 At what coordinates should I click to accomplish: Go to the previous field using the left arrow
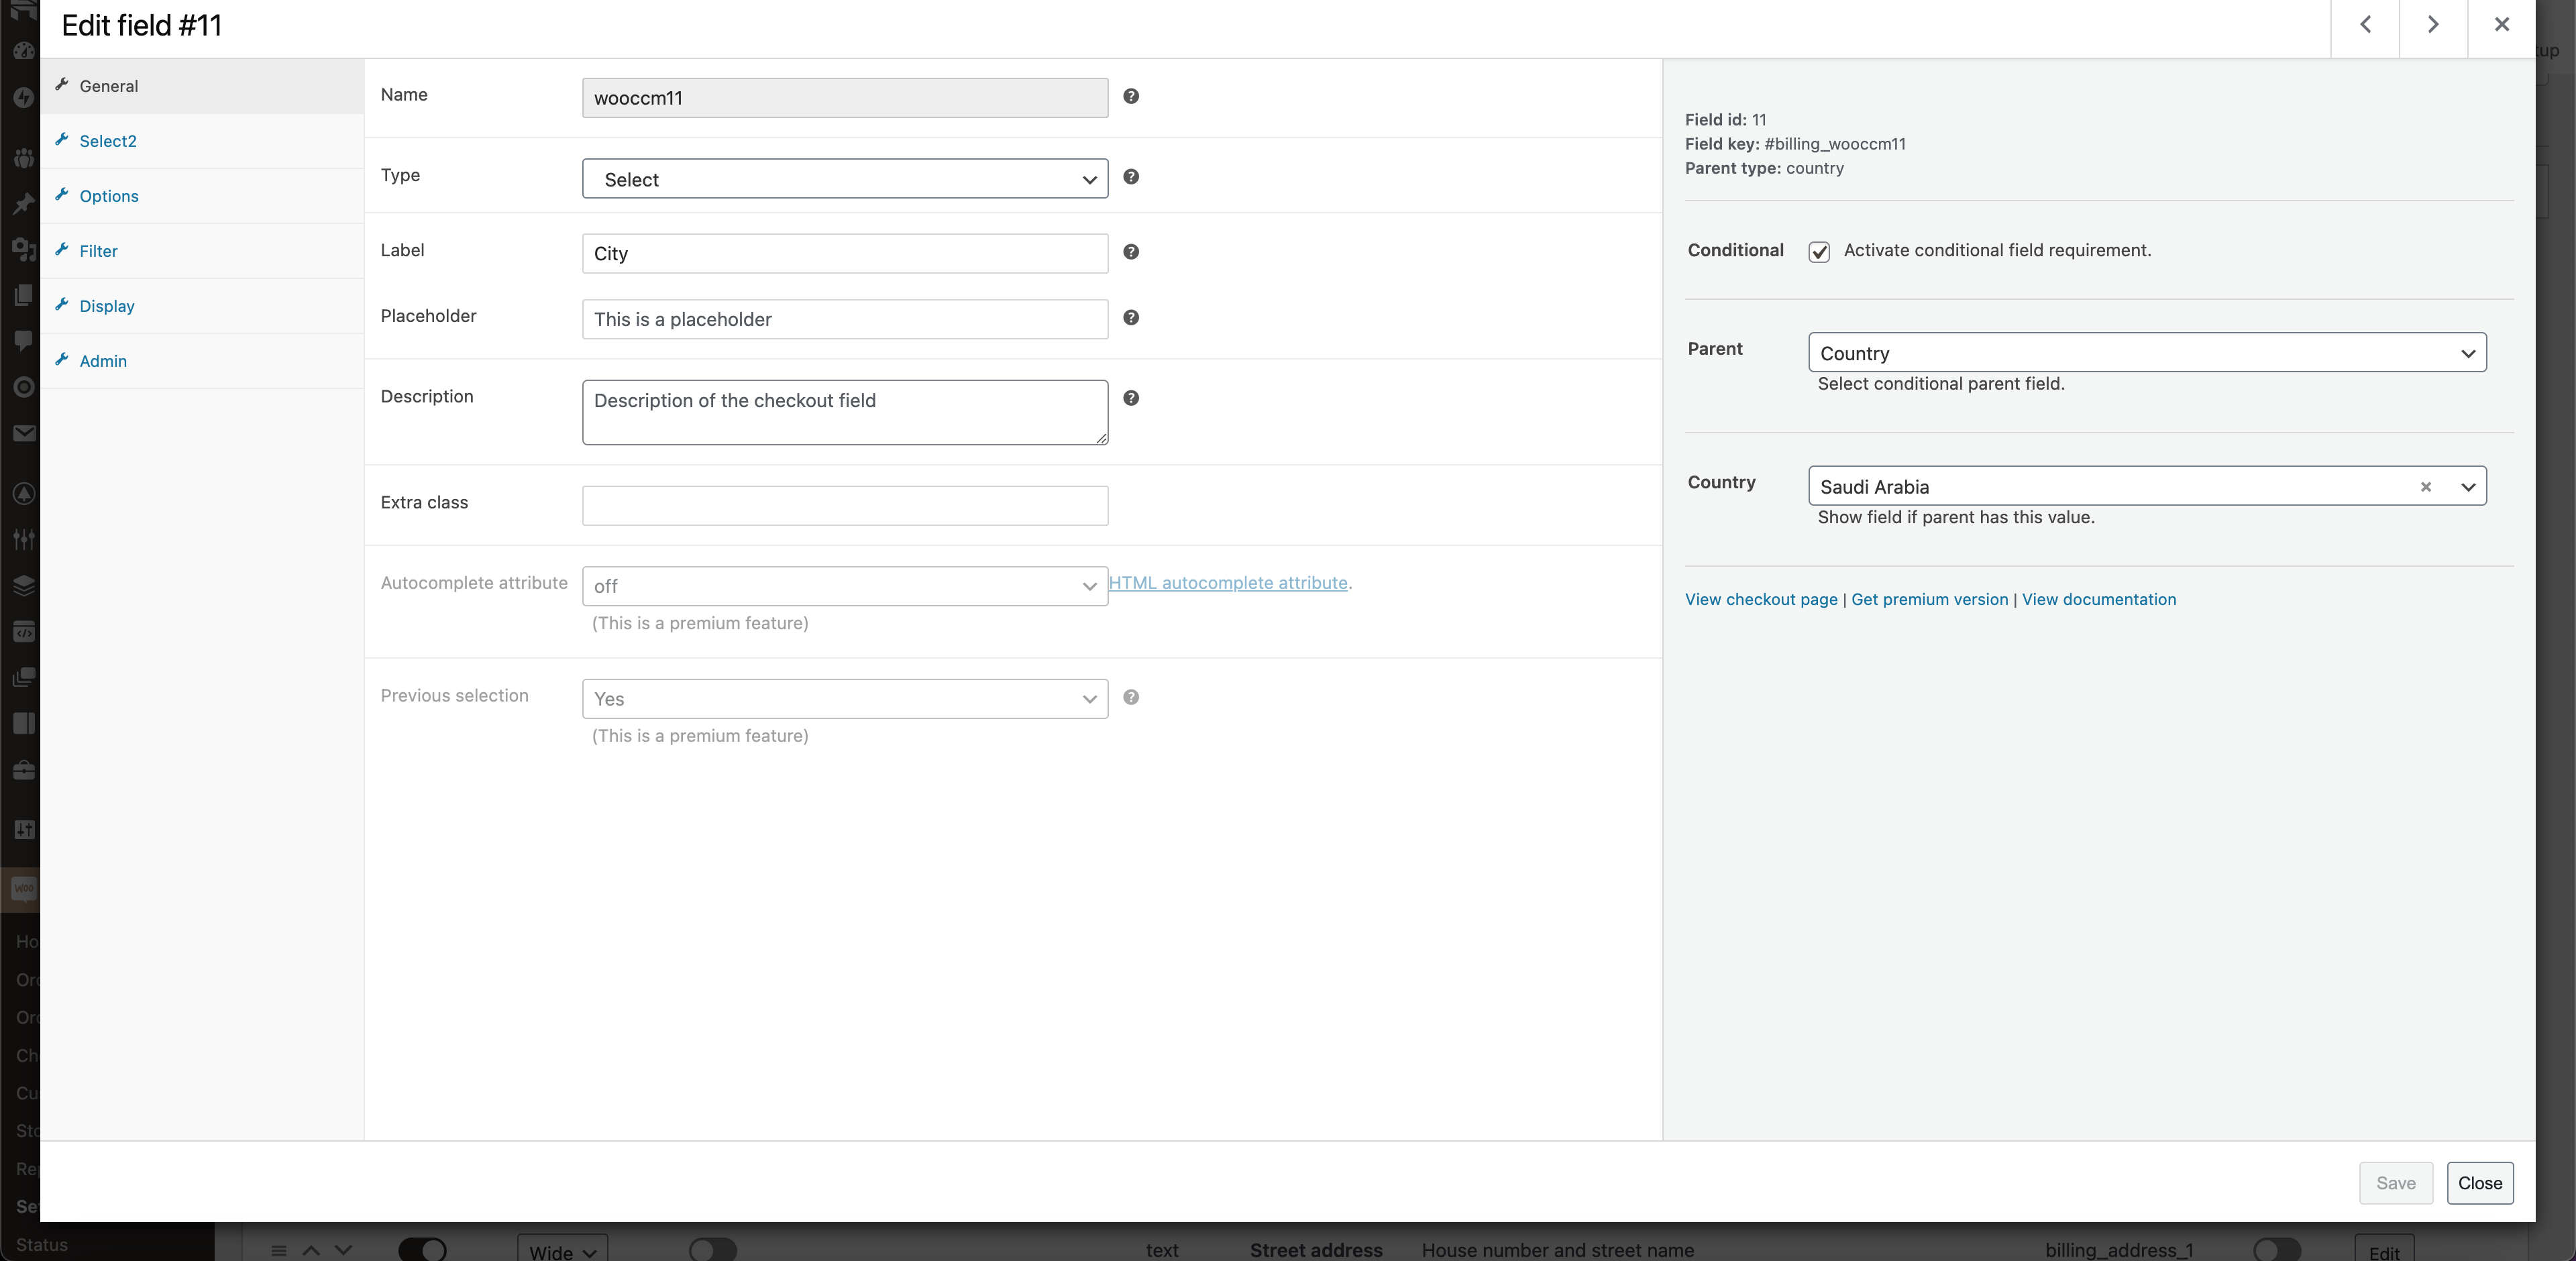[2365, 25]
